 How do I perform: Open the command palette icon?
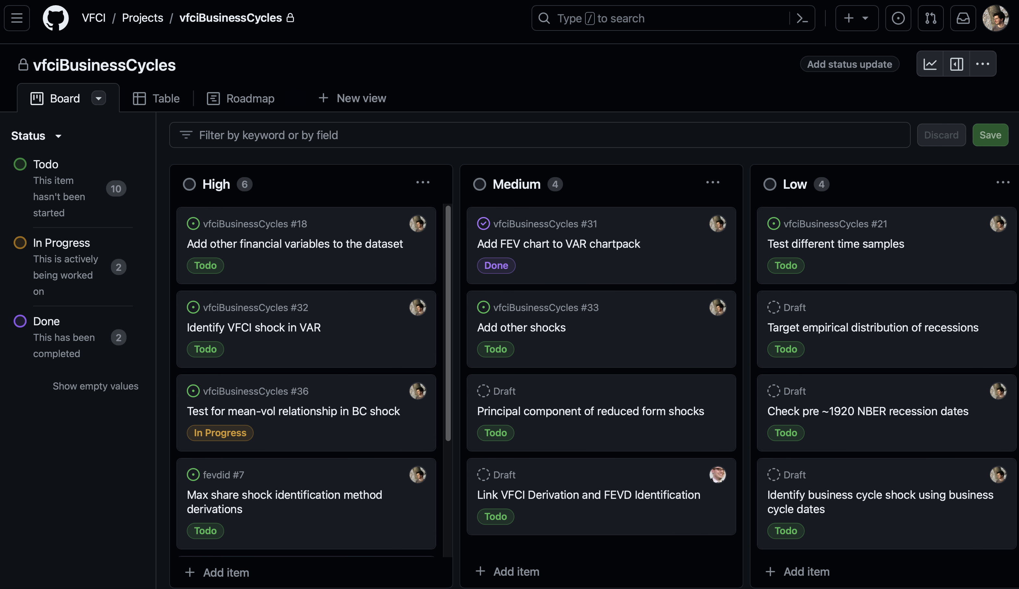coord(802,18)
